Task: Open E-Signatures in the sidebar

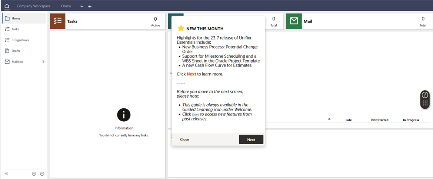Action: point(24,40)
